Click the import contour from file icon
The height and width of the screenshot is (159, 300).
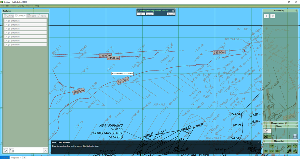pos(12,150)
